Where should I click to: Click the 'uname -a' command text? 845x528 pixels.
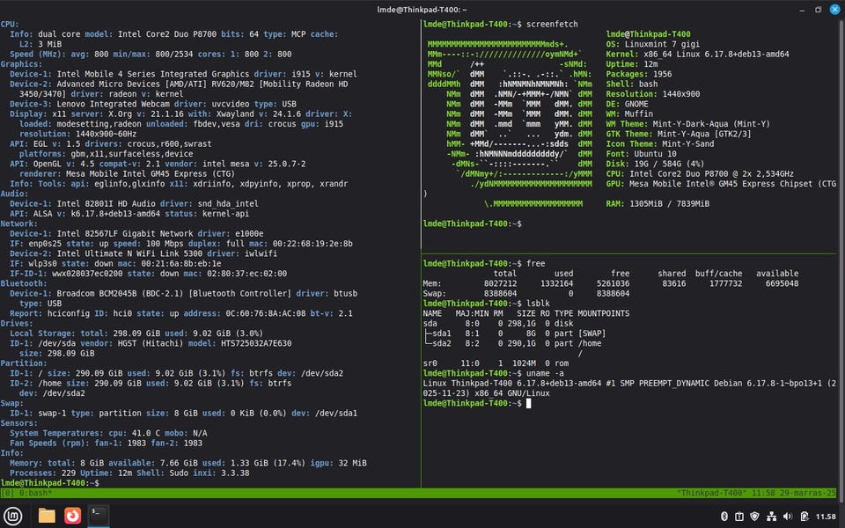tap(545, 373)
